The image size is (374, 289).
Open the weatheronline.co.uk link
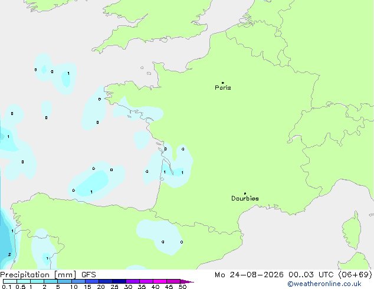point(324,284)
